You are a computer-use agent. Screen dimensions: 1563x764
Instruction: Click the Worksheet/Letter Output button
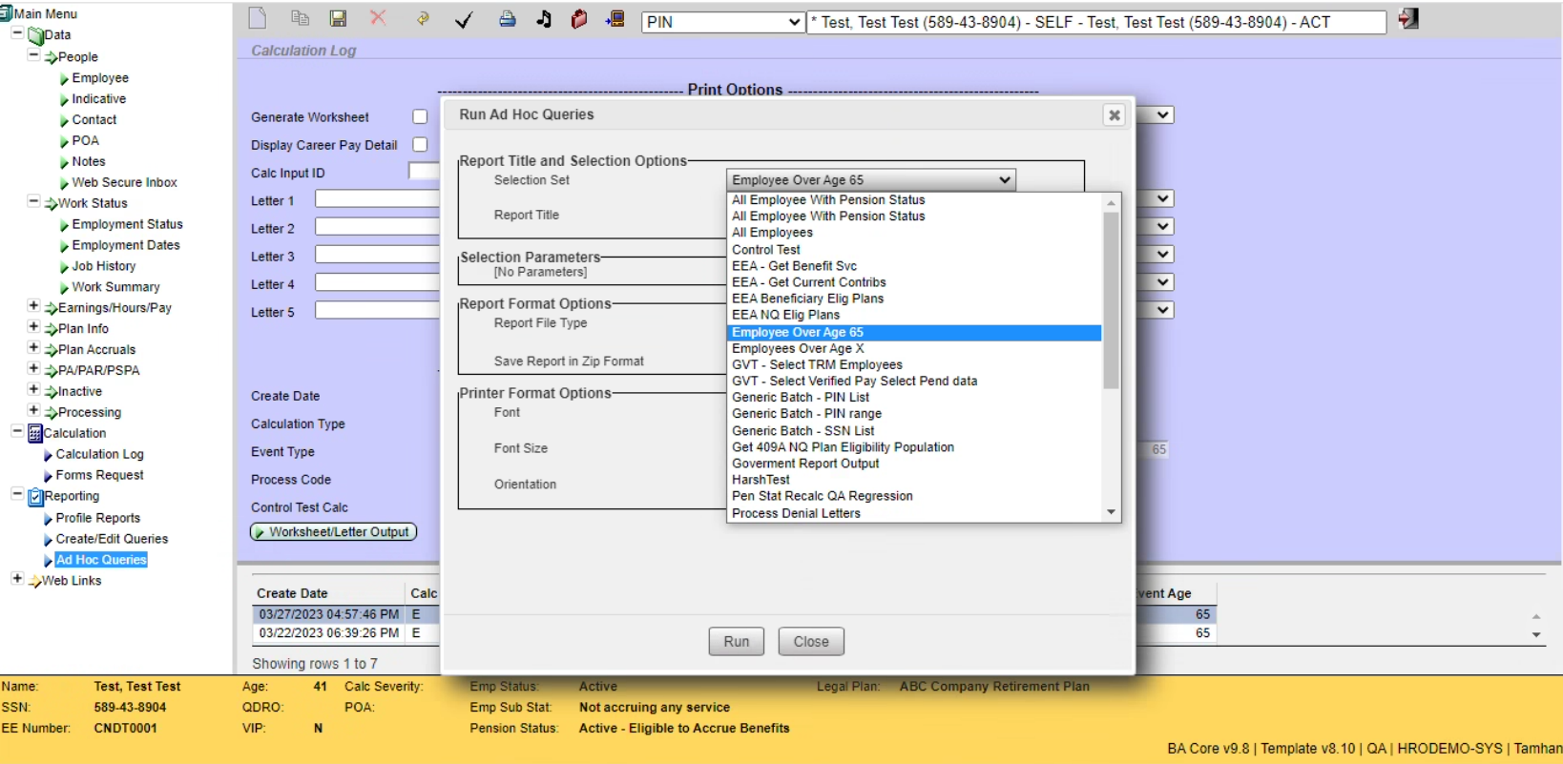click(x=333, y=532)
